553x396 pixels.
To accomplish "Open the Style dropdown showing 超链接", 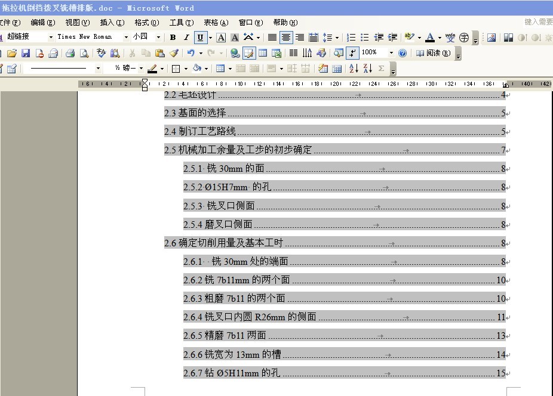I will [51, 37].
